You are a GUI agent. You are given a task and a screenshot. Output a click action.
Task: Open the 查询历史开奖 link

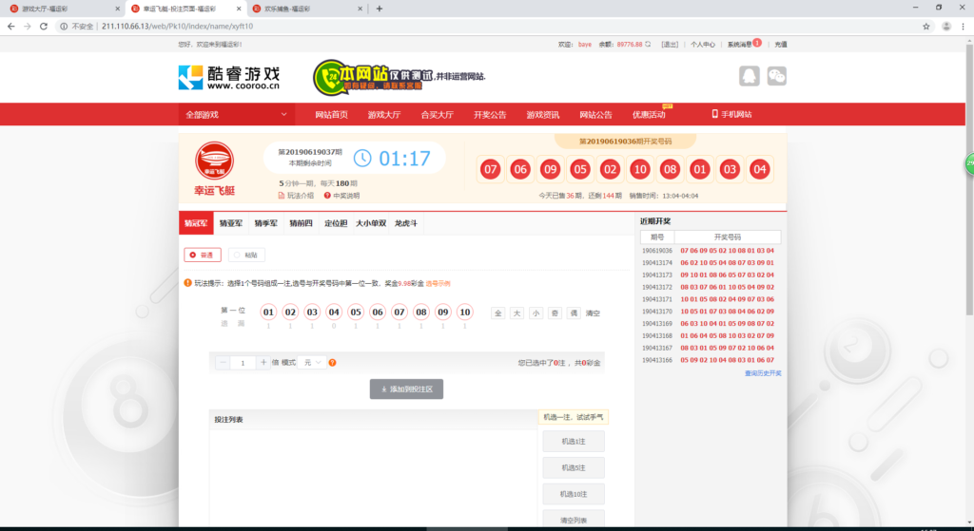pyautogui.click(x=763, y=373)
